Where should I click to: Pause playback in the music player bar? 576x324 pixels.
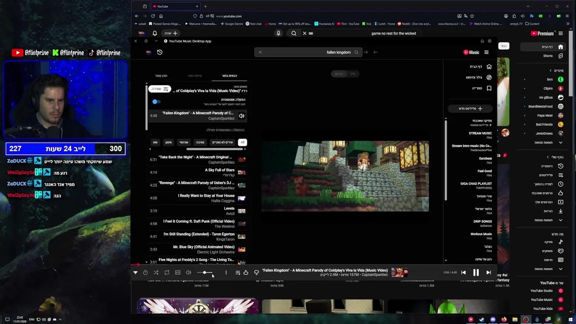coord(476,272)
